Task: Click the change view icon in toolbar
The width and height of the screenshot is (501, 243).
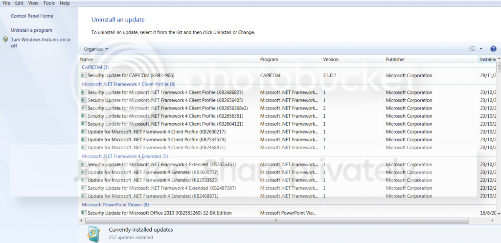Action: coord(472,49)
